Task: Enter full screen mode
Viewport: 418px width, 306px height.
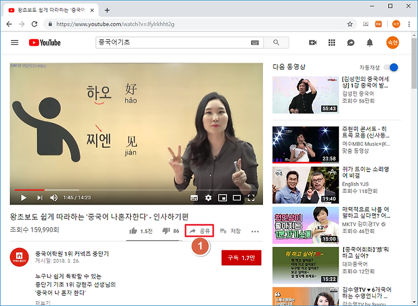Action: (251, 198)
